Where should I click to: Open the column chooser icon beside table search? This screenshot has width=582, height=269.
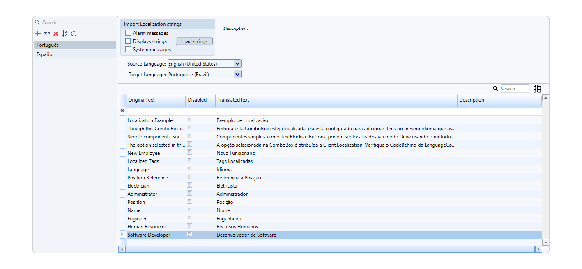(x=537, y=88)
